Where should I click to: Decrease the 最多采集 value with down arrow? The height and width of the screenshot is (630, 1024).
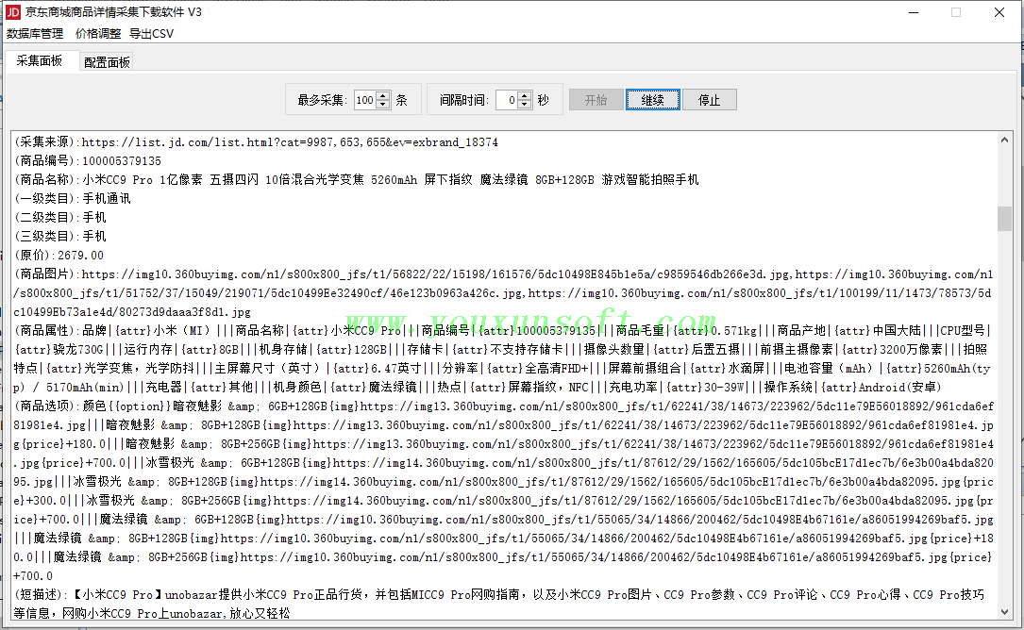pyautogui.click(x=383, y=105)
